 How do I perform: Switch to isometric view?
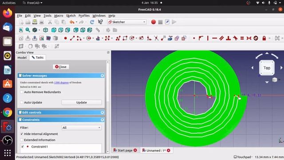point(45,30)
